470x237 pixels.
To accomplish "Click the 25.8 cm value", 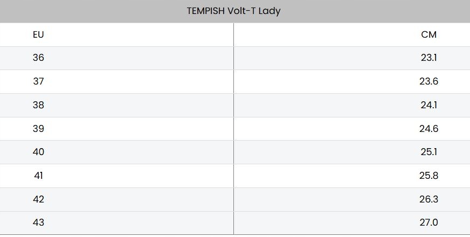I will click(428, 176).
